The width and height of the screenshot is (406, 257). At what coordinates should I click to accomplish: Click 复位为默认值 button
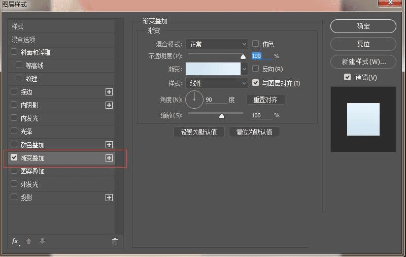(x=254, y=132)
